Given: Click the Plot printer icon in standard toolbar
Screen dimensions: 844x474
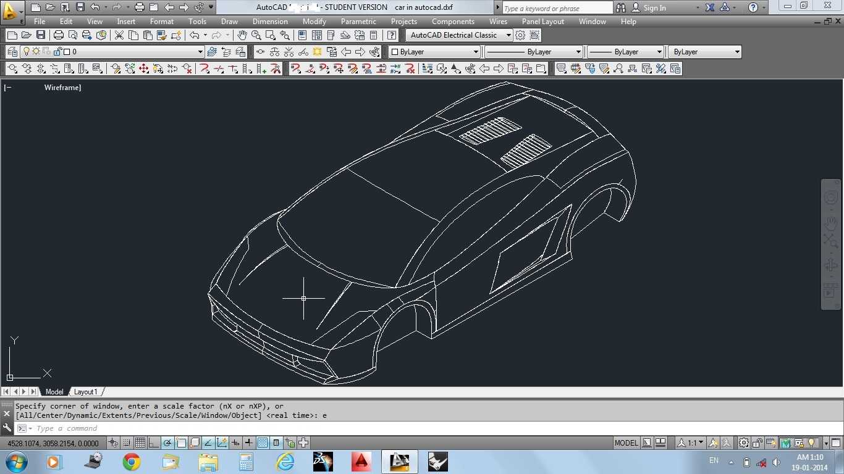Looking at the screenshot, I should tap(59, 35).
